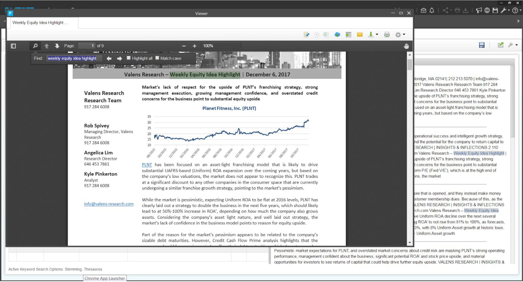Click the briefcase icon in main toolbar
The height and width of the screenshot is (282, 523).
[x=423, y=10]
